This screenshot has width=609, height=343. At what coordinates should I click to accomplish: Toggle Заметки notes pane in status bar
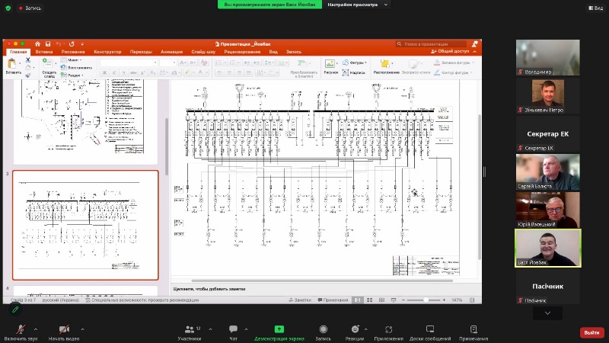point(300,300)
